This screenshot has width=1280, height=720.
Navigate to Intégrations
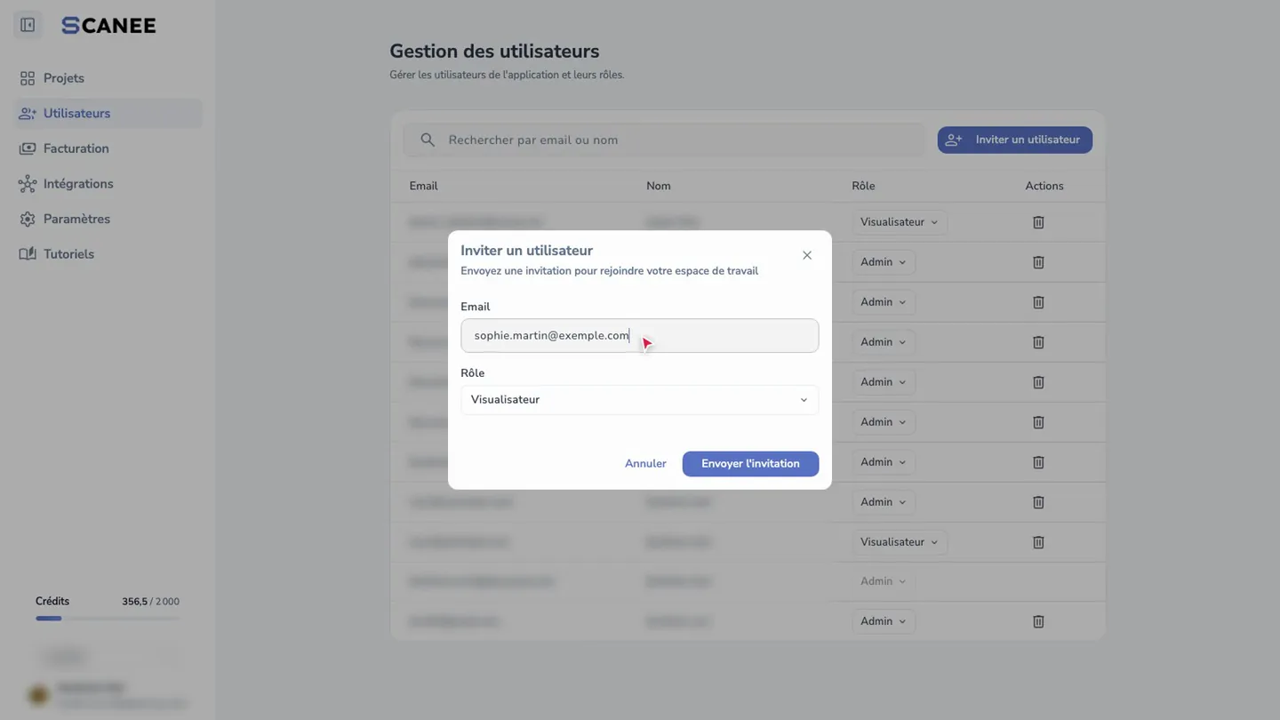pyautogui.click(x=108, y=184)
